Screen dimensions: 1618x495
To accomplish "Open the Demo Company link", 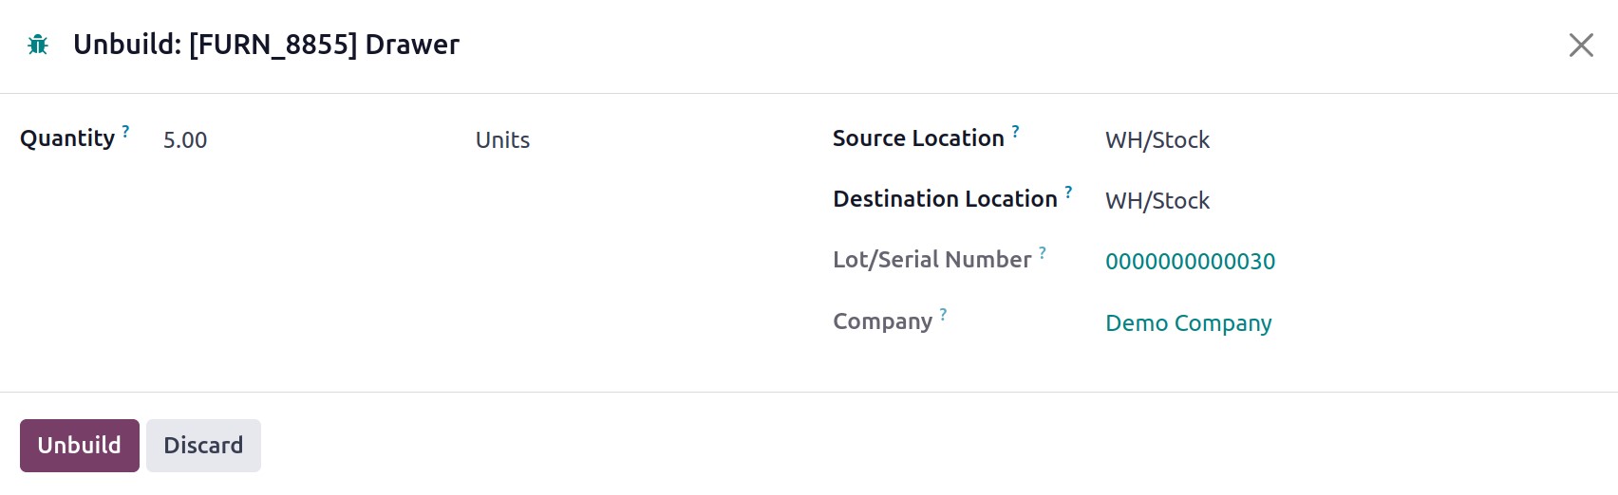I will pos(1188,323).
